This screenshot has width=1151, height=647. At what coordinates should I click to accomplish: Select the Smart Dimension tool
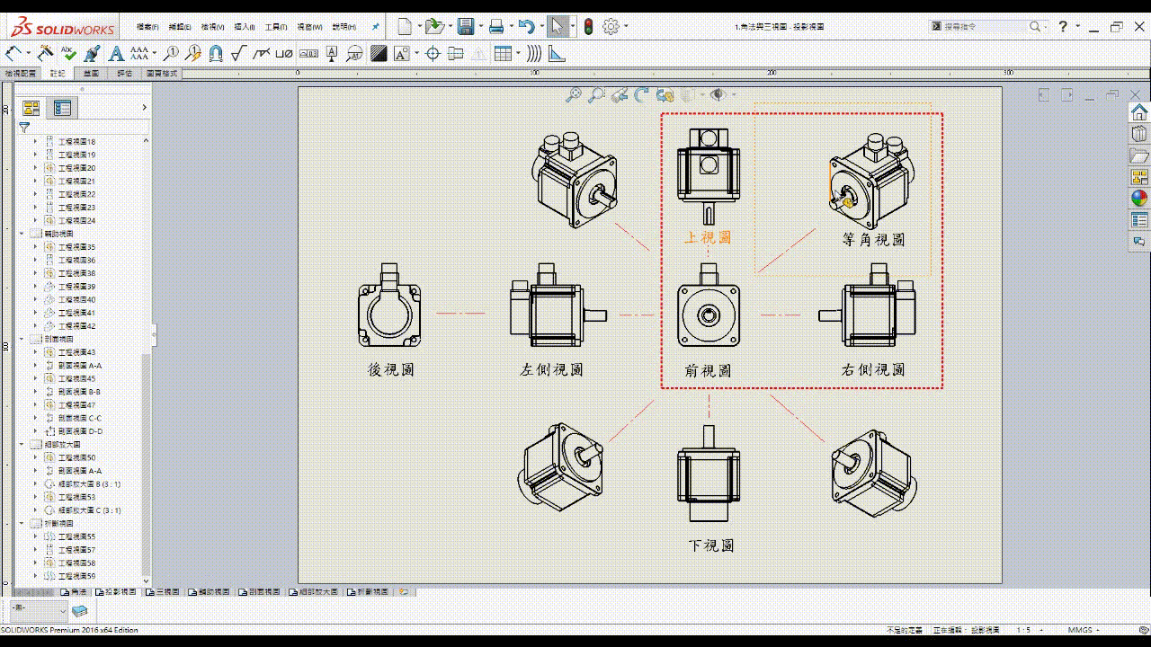pos(14,53)
